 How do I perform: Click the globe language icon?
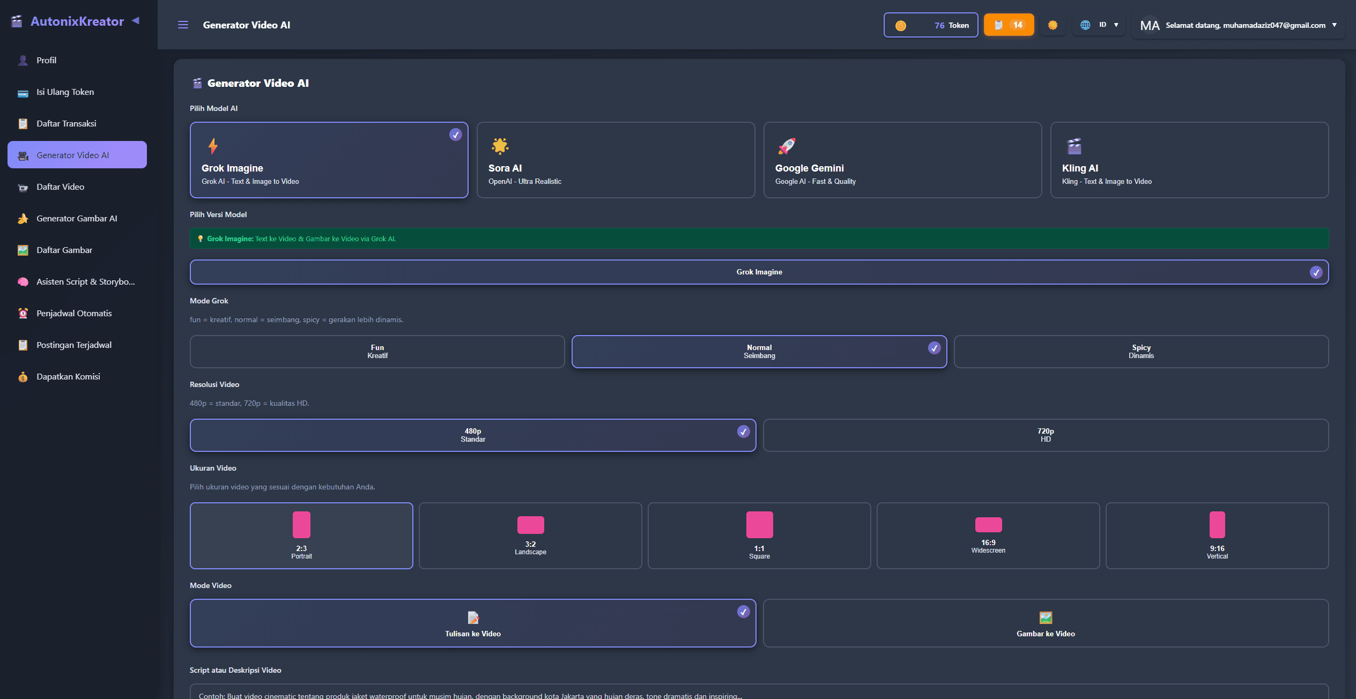pyautogui.click(x=1085, y=25)
